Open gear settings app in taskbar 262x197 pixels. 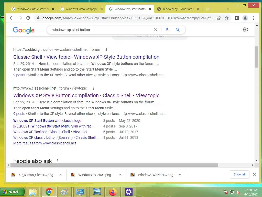coord(128,192)
